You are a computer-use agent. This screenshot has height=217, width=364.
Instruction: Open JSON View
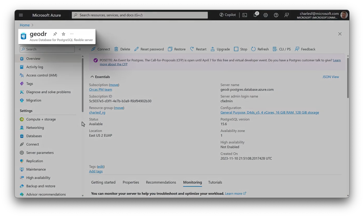(330, 77)
